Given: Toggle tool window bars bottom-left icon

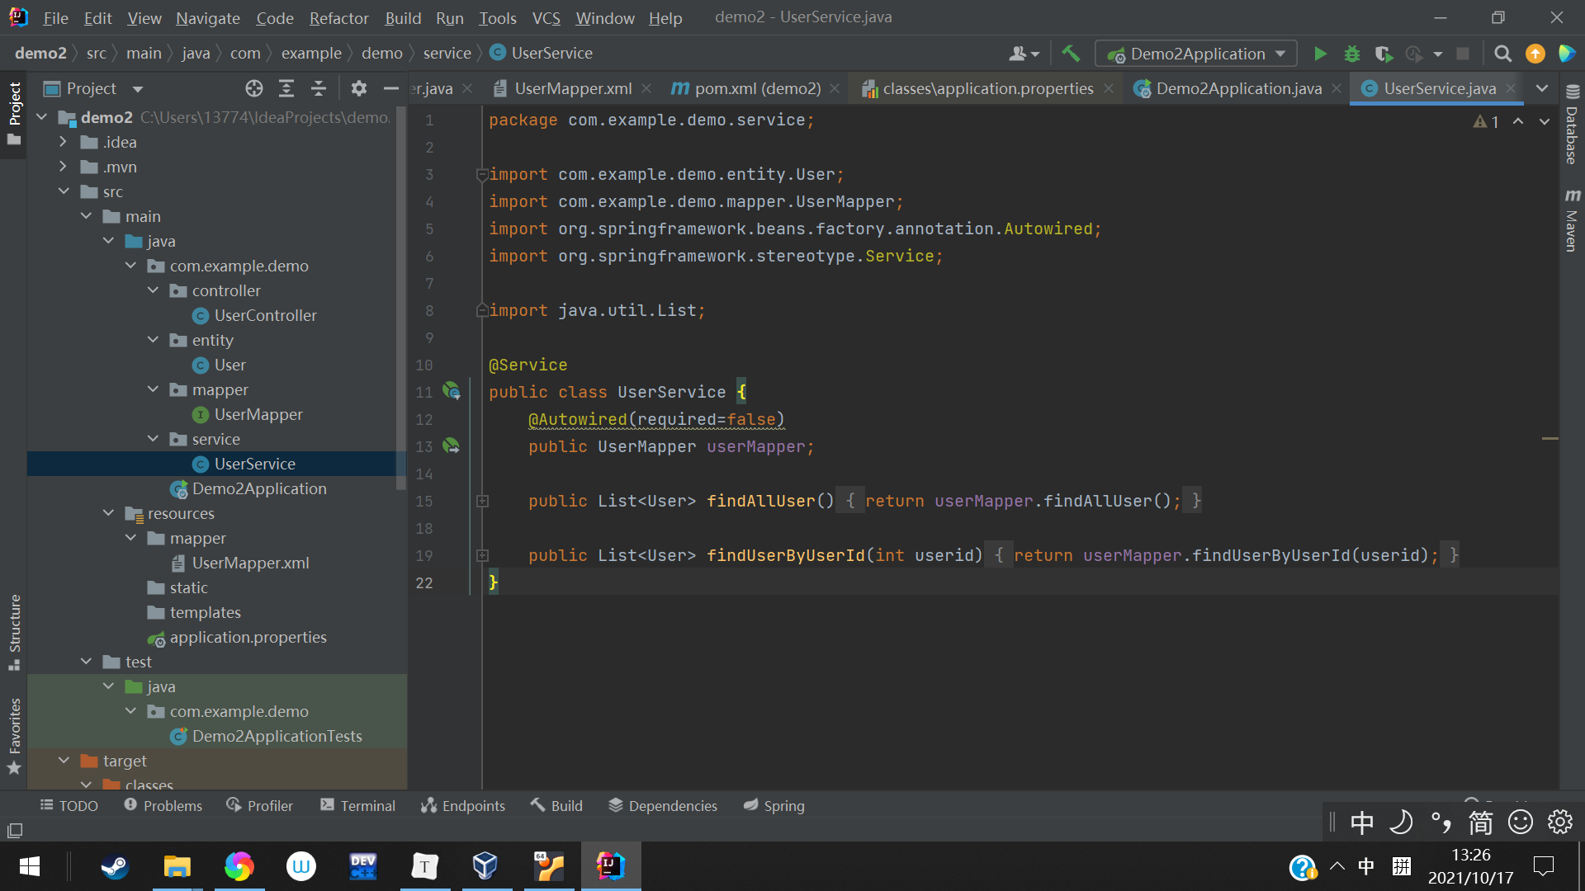Looking at the screenshot, I should tap(15, 831).
